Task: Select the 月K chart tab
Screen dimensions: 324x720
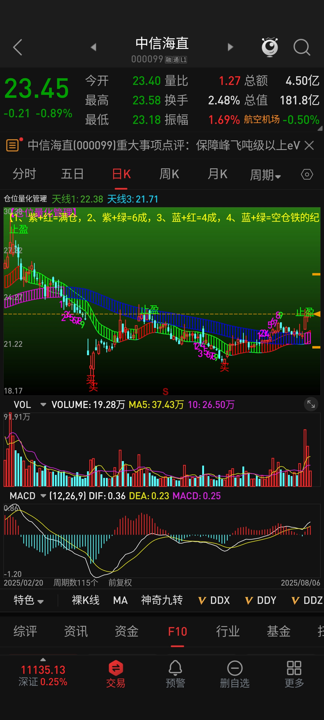Action: [217, 174]
